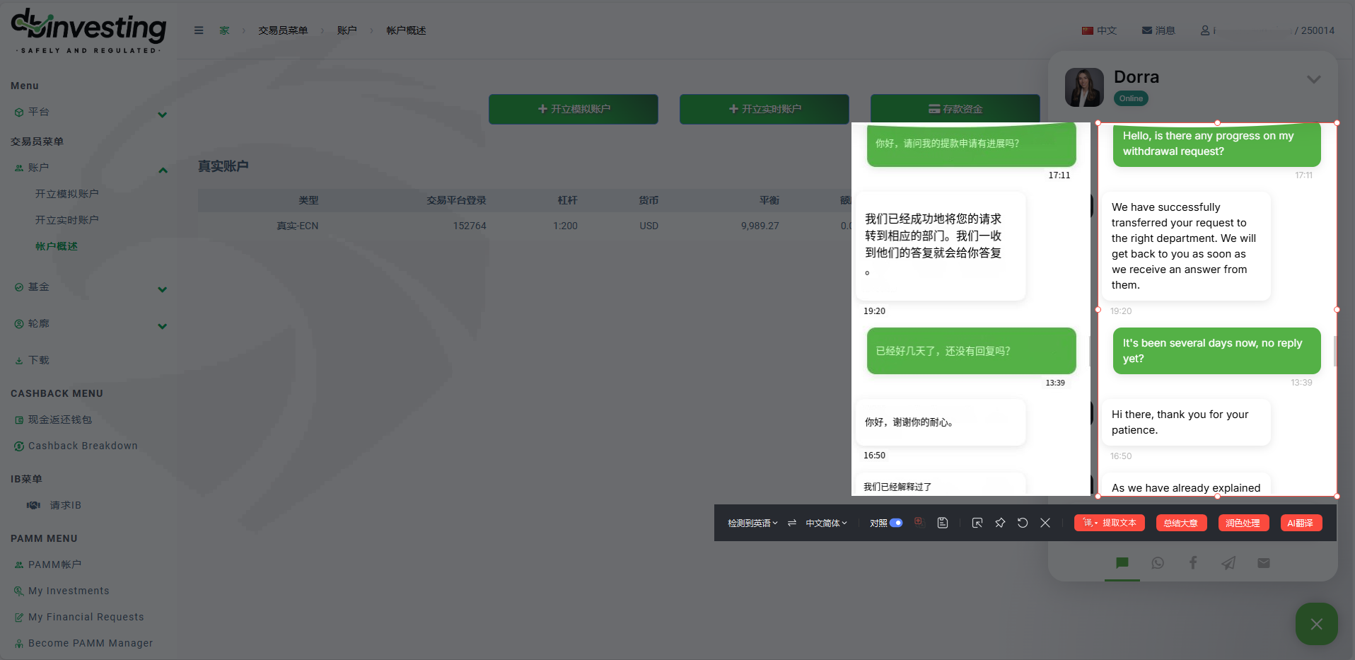
Task: Toggle the hamburger sidebar menu
Action: pos(199,30)
